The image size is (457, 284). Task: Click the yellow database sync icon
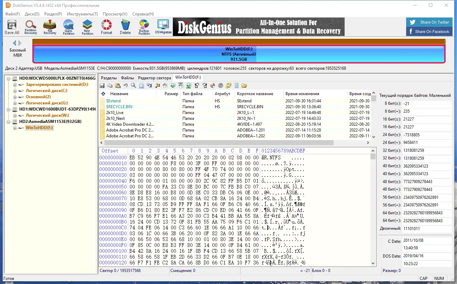228,86
